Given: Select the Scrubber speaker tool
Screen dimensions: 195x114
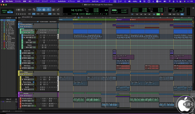Looking at the screenshot, I should (54, 10).
